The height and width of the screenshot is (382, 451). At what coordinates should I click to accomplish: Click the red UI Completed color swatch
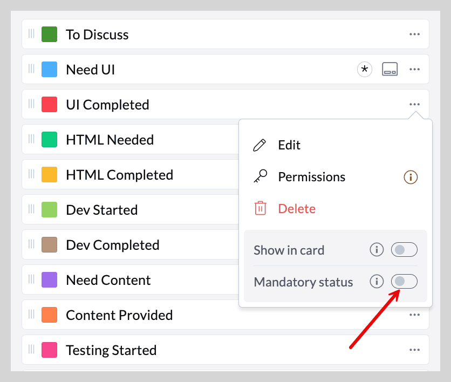(x=49, y=104)
